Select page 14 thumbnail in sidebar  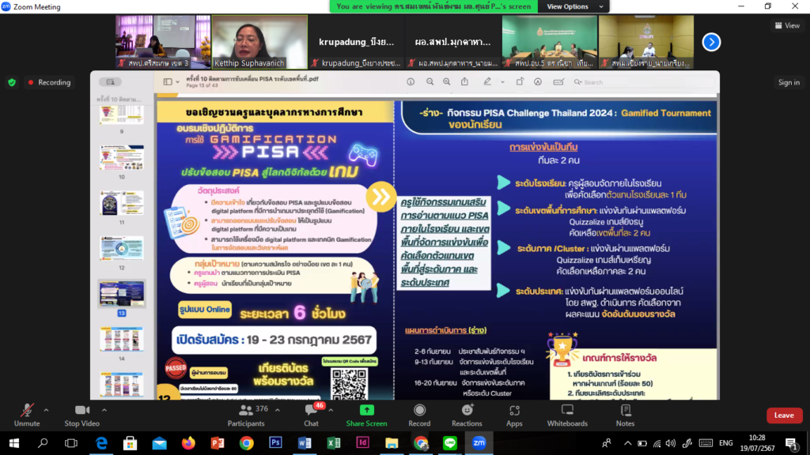click(121, 338)
